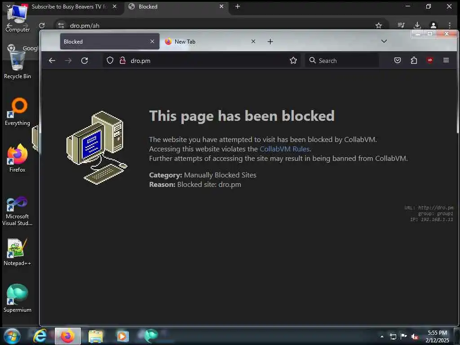Open the network icon in the system tray

[x=393, y=336]
